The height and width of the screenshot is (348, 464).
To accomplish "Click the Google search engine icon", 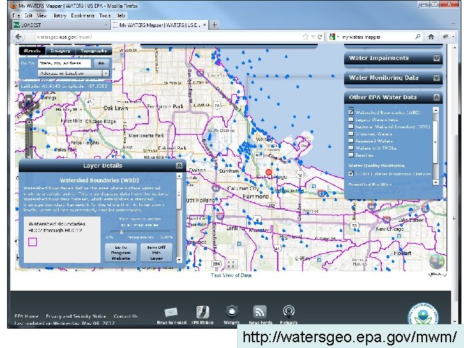I will click(332, 37).
